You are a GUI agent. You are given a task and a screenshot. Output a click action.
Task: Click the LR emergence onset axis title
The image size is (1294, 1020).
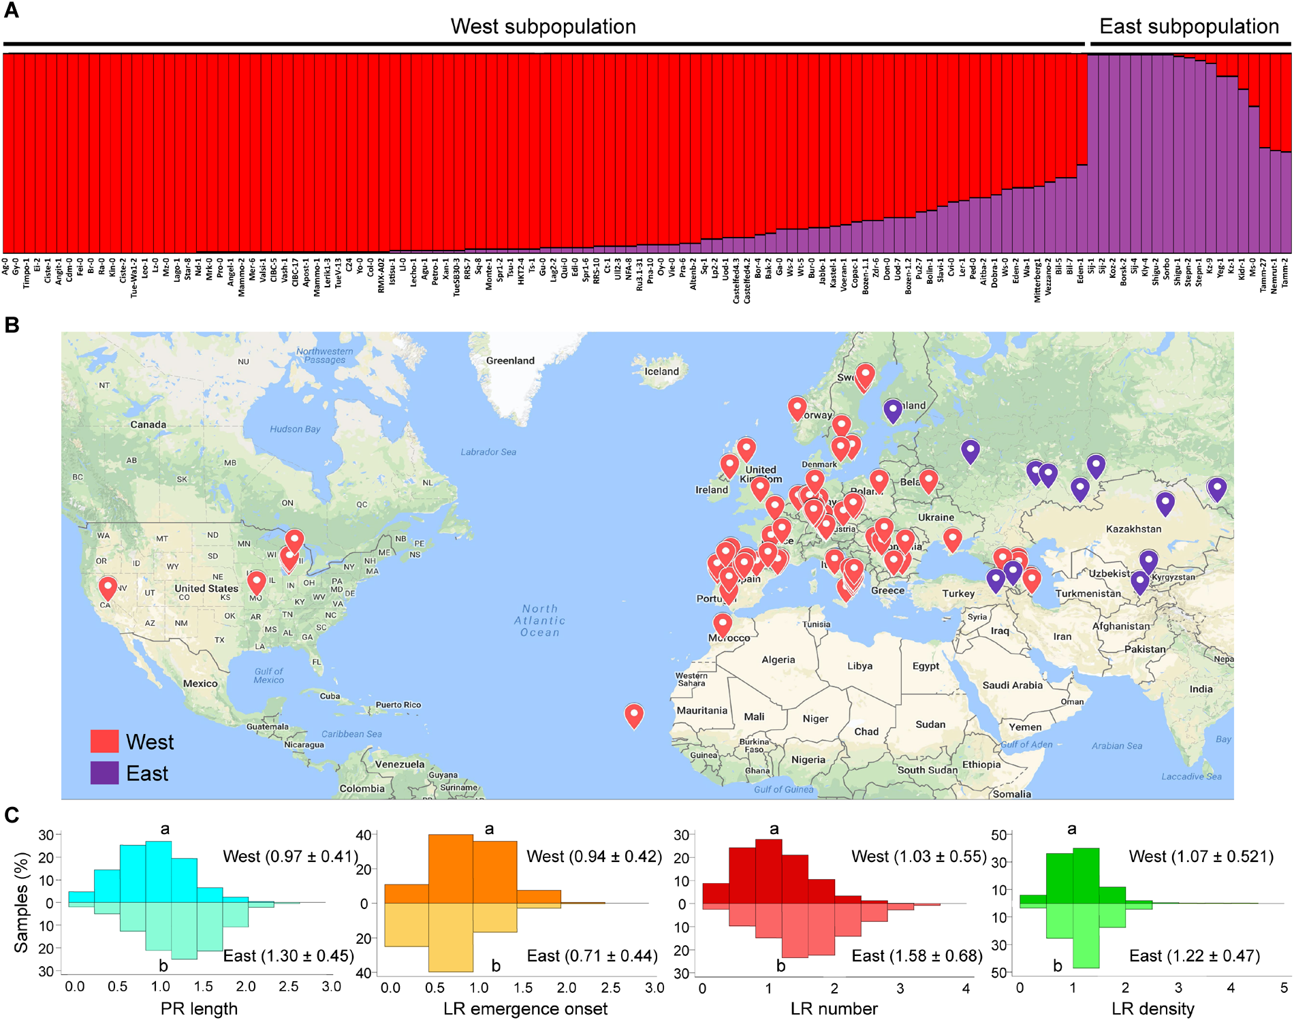point(525,1008)
